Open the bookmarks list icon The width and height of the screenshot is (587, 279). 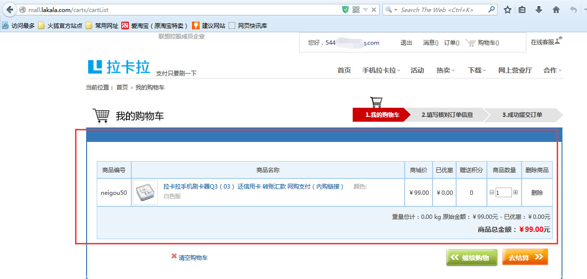click(x=522, y=10)
